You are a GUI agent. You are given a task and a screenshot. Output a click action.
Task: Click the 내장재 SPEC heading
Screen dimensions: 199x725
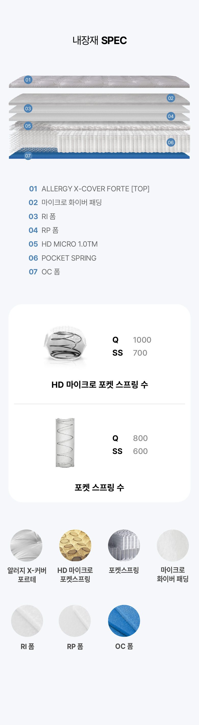click(x=100, y=41)
